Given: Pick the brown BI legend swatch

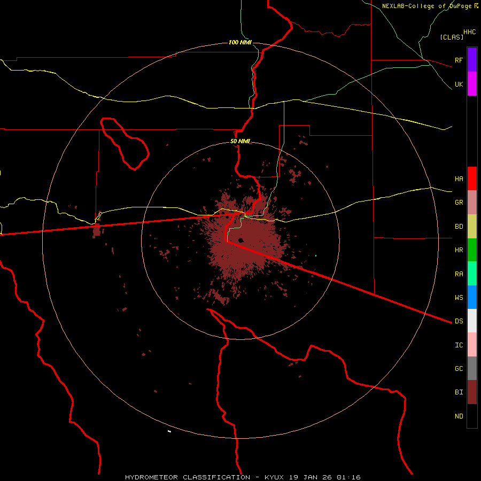Looking at the screenshot, I should (x=472, y=392).
